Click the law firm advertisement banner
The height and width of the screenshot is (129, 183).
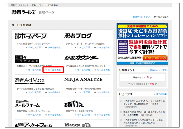[x=142, y=44]
